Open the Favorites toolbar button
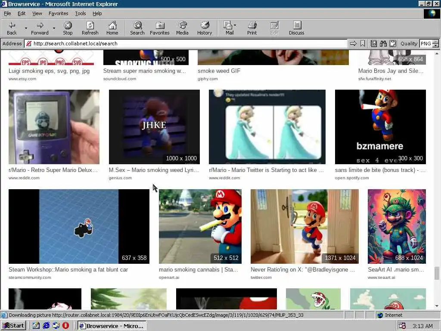Image resolution: width=441 pixels, height=331 pixels. [x=159, y=28]
